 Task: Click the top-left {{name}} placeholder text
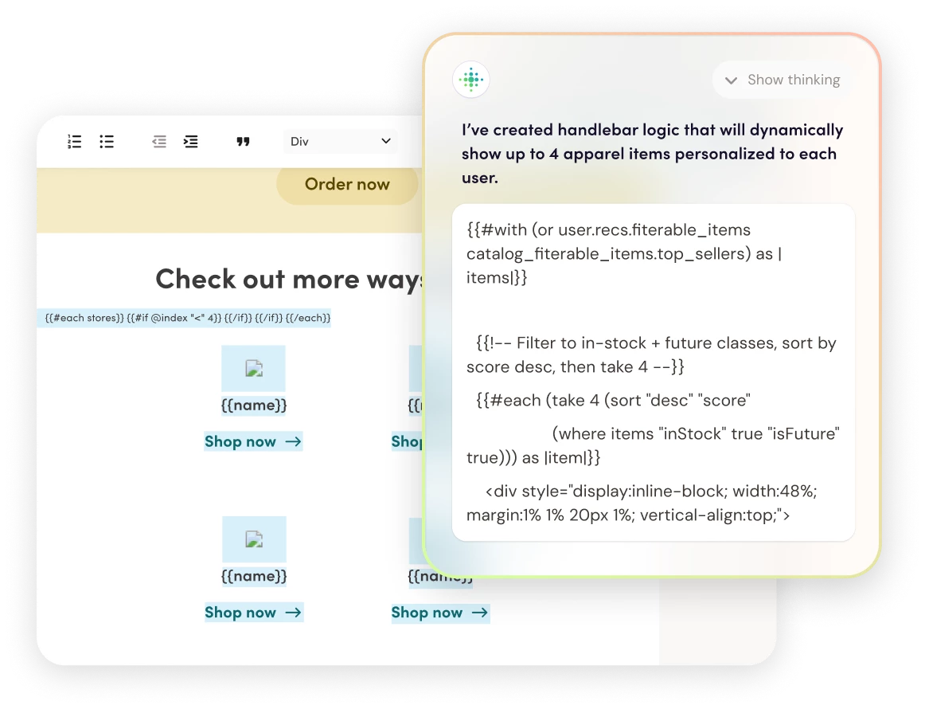[x=254, y=405]
